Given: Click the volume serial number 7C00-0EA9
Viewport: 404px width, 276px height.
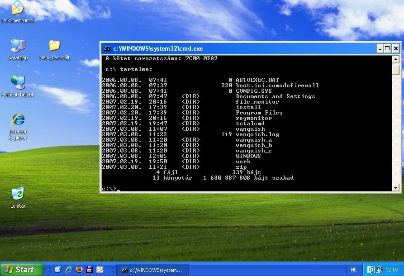Looking at the screenshot, I should pyautogui.click(x=201, y=58).
